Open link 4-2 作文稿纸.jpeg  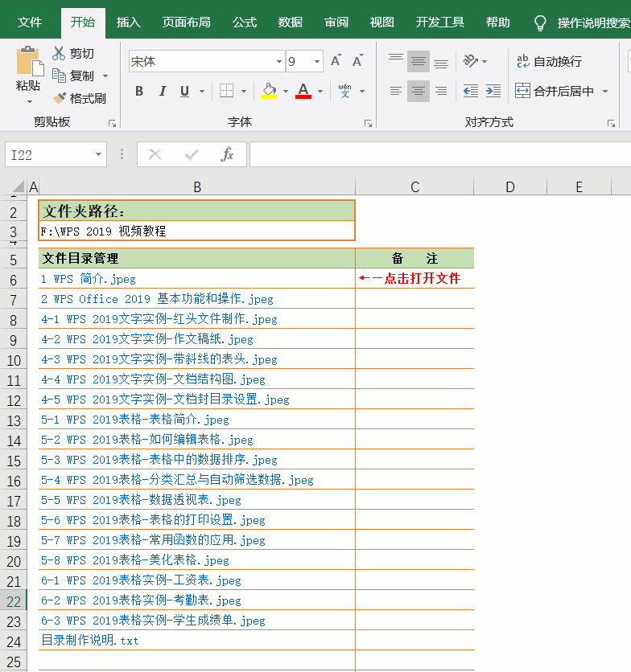(147, 339)
